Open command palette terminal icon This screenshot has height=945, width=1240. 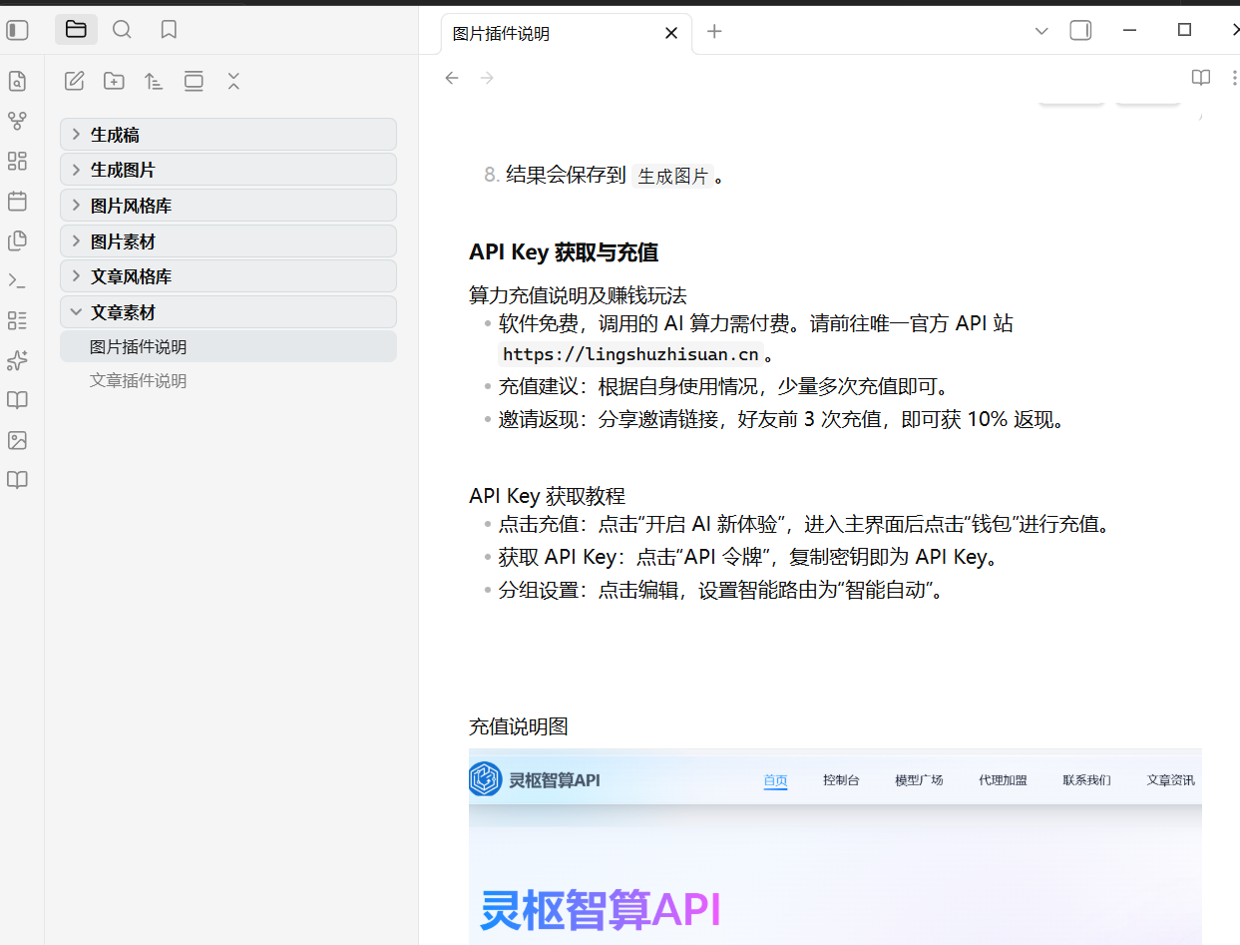click(17, 280)
